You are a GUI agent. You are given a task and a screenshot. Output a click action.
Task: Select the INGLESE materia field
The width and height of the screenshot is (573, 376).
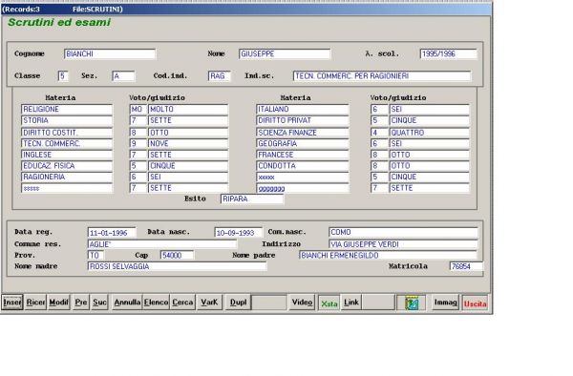pos(67,155)
